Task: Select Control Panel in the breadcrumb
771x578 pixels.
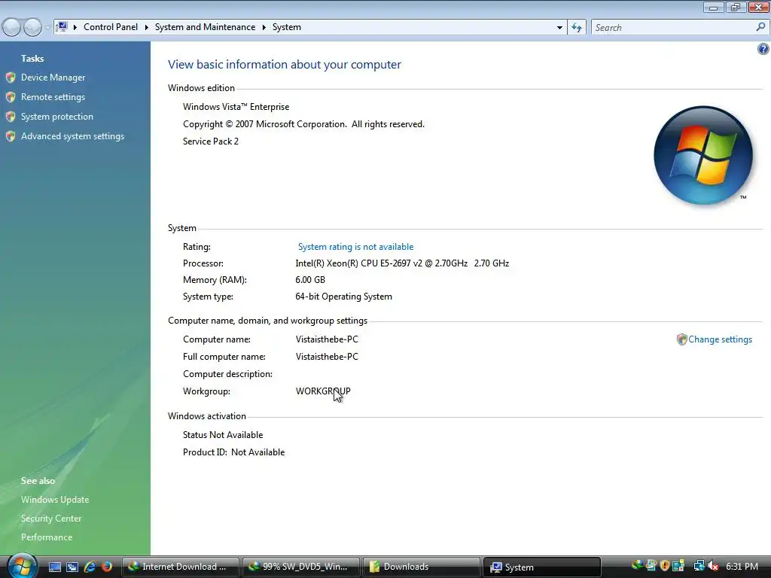Action: (x=111, y=28)
